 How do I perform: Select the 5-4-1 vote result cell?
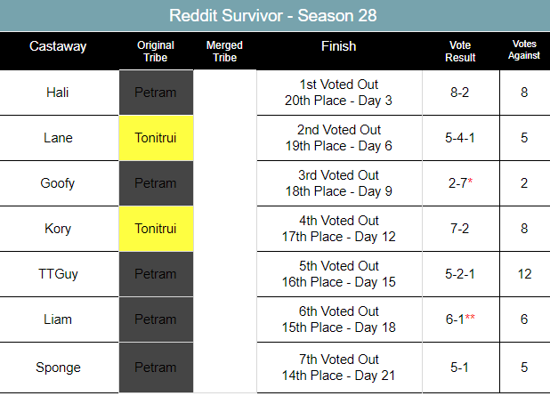coord(462,137)
